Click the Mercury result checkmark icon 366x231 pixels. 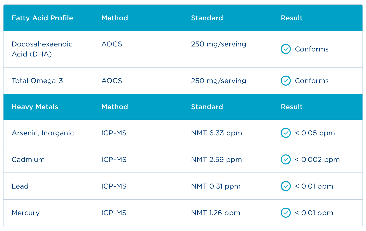coord(286,213)
